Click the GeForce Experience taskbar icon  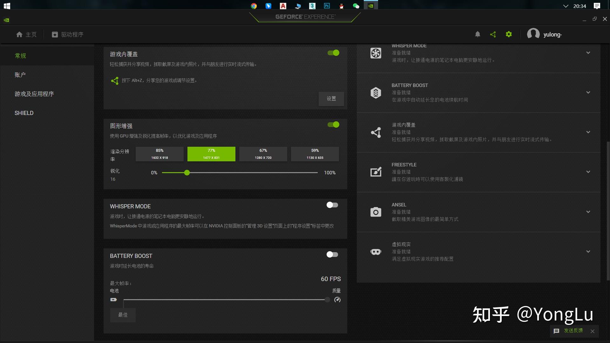371,6
